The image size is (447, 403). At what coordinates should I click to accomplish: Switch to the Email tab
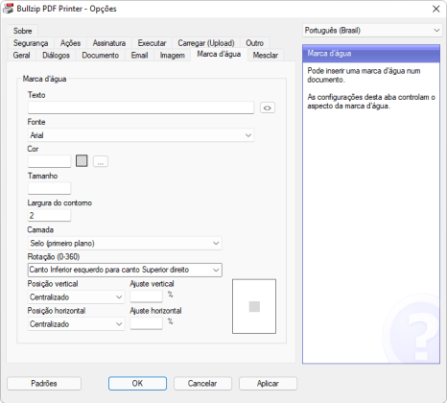139,56
